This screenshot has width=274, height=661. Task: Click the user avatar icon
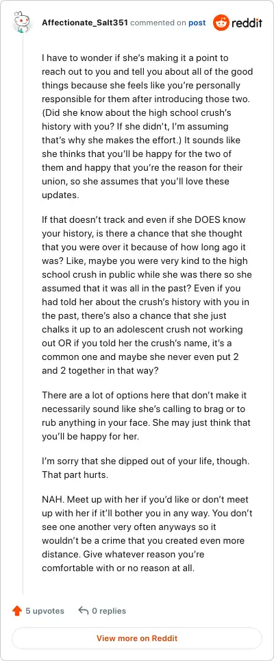click(x=23, y=23)
